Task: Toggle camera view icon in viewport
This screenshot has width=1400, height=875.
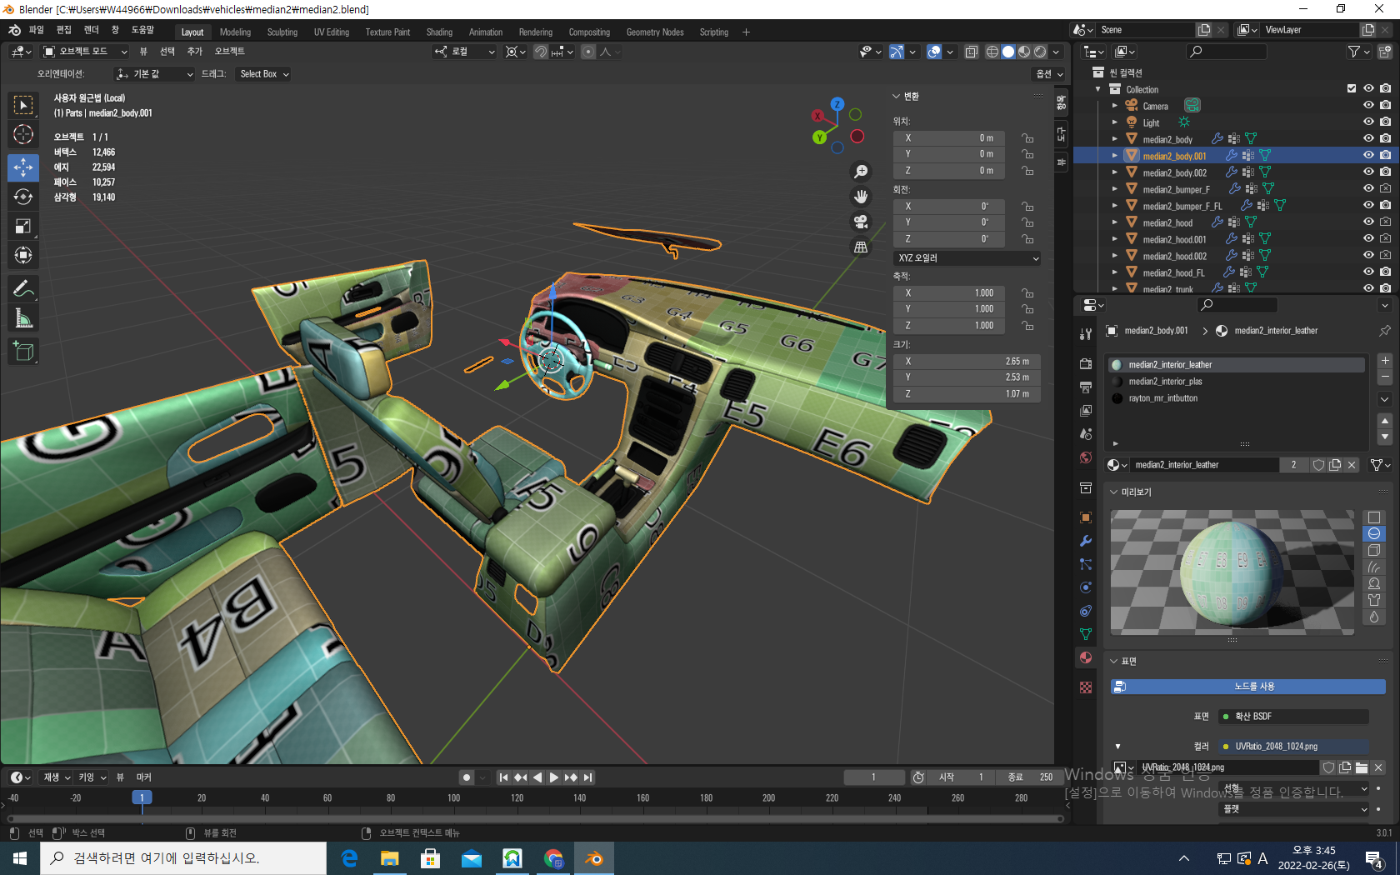Action: (x=861, y=222)
